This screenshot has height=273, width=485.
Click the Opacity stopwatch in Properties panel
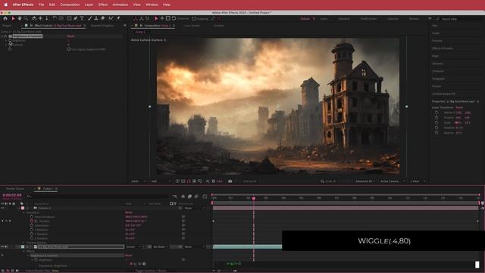click(x=436, y=133)
